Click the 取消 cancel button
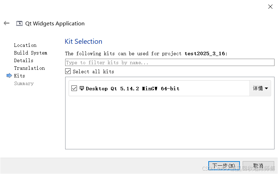 click(258, 166)
